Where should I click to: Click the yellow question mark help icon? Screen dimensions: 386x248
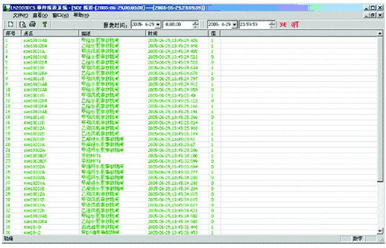click(x=44, y=24)
